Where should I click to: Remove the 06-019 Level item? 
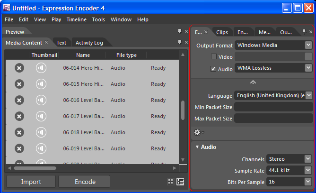click(x=19, y=148)
